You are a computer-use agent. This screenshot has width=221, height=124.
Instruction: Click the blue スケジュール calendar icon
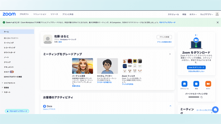pos(184,84)
